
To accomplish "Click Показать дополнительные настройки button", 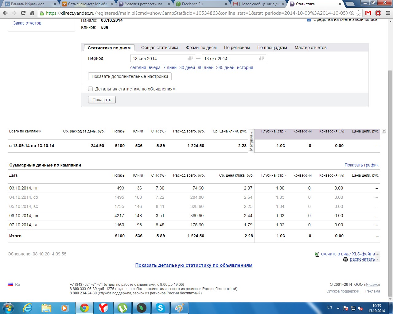I will click(130, 76).
